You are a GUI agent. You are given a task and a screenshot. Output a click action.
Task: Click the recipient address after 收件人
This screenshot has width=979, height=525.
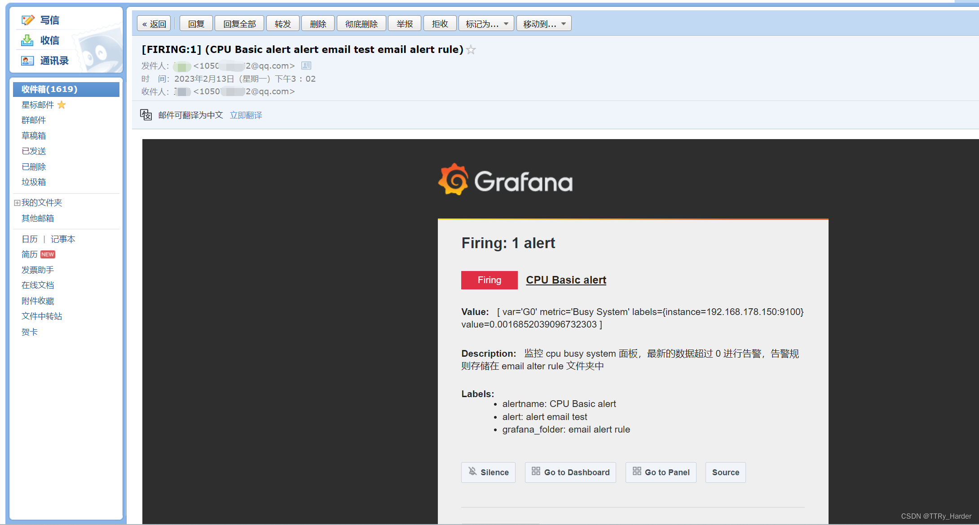click(244, 92)
